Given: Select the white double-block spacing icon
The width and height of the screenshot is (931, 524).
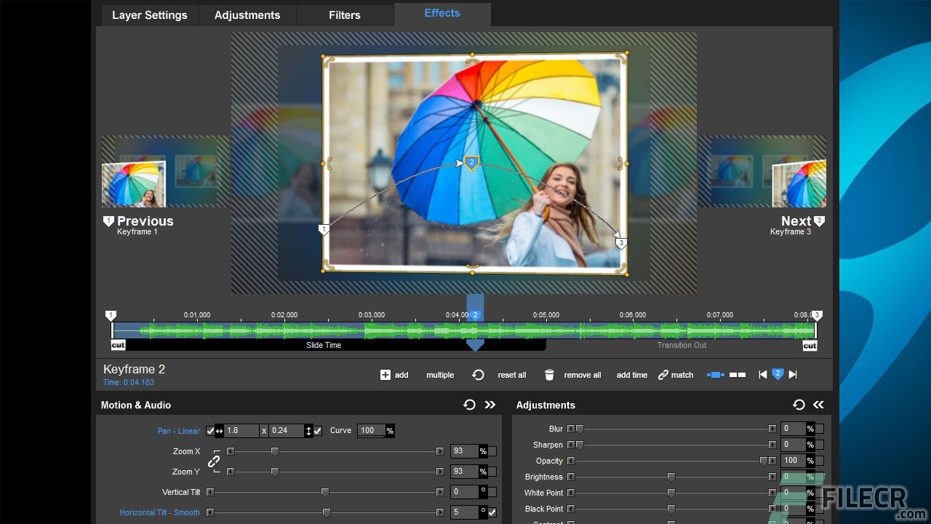Looking at the screenshot, I should pyautogui.click(x=738, y=375).
